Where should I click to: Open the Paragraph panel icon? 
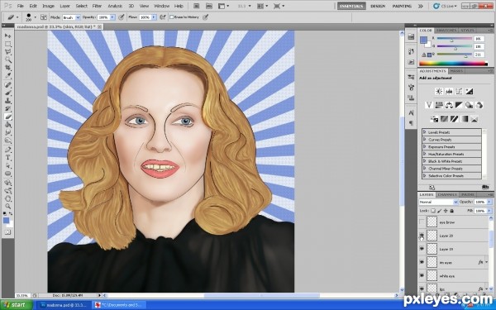(411, 122)
